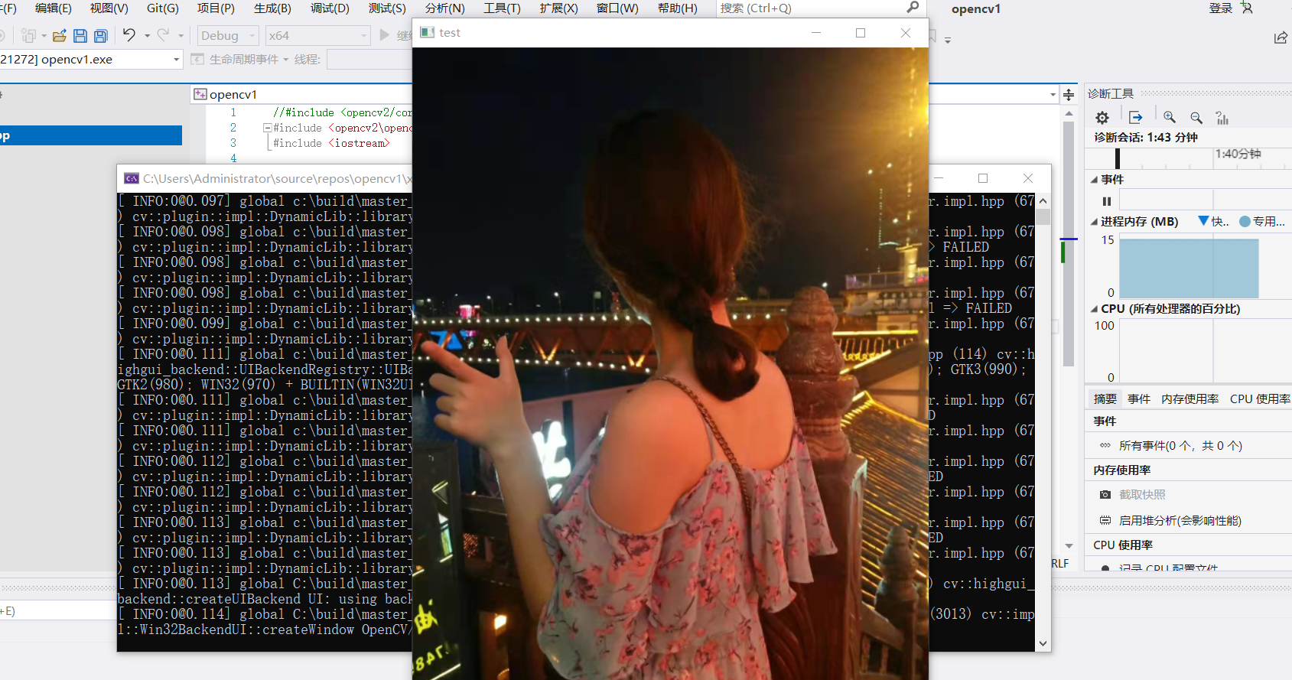This screenshot has width=1292, height=680.
Task: Open the Build menu
Action: pyautogui.click(x=272, y=8)
